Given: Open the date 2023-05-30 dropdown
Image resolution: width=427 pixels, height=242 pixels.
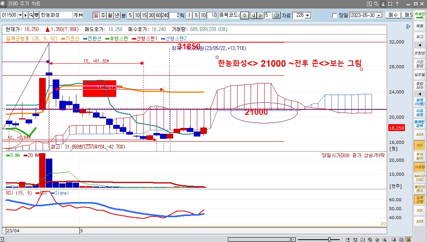Looking at the screenshot, I should [379, 15].
